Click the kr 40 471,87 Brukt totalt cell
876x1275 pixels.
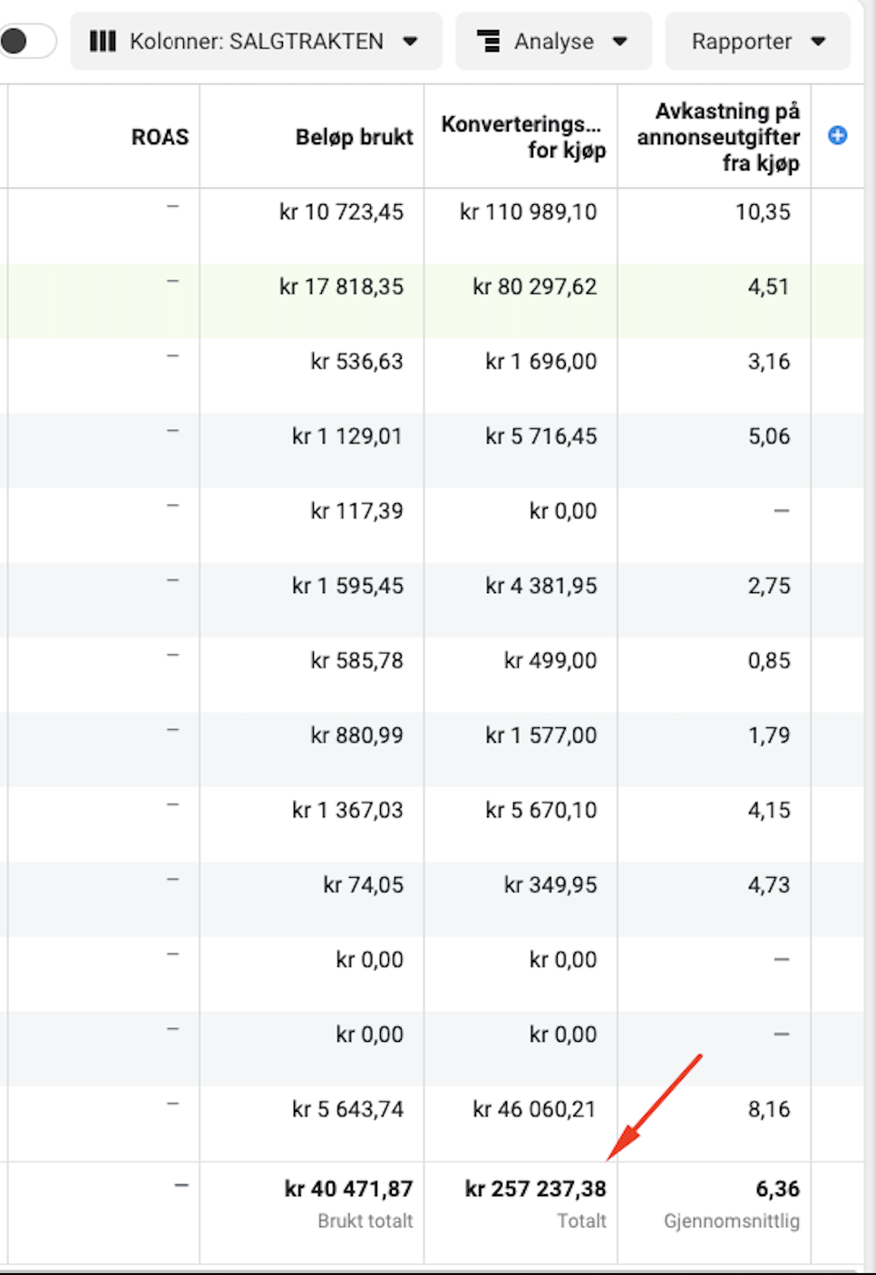tap(348, 1189)
